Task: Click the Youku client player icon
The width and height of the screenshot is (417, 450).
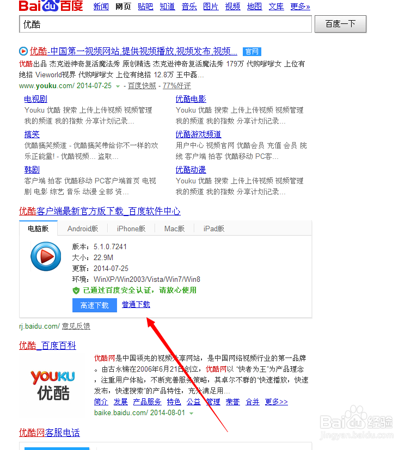Action: click(46, 256)
